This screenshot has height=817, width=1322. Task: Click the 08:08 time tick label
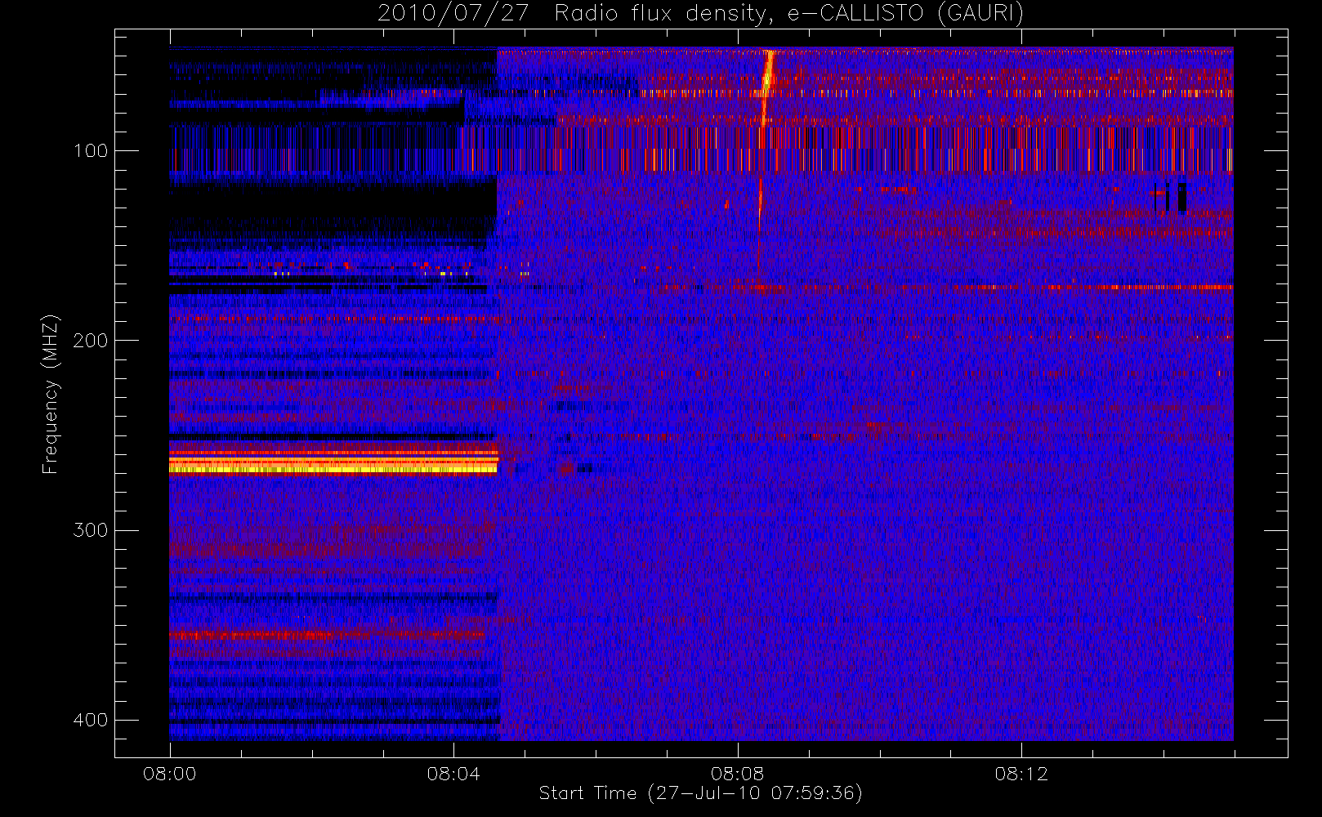[x=737, y=774]
